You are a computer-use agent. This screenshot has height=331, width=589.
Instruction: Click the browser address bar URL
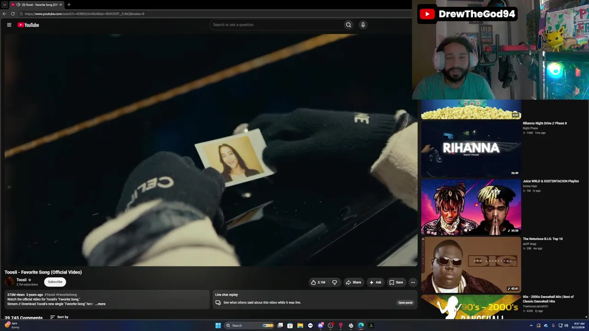click(85, 14)
